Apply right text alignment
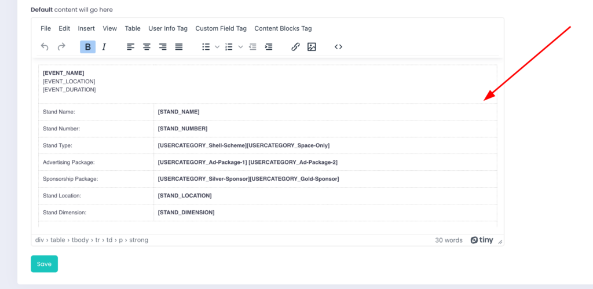This screenshot has width=593, height=289. (x=163, y=47)
